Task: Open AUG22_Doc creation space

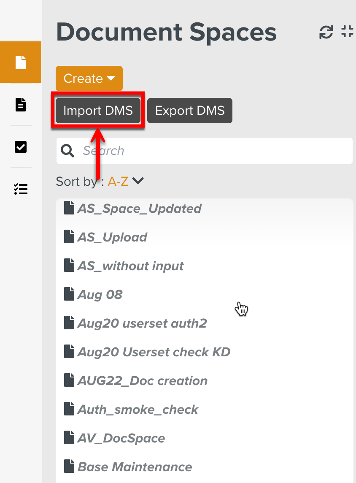Action: (x=143, y=381)
